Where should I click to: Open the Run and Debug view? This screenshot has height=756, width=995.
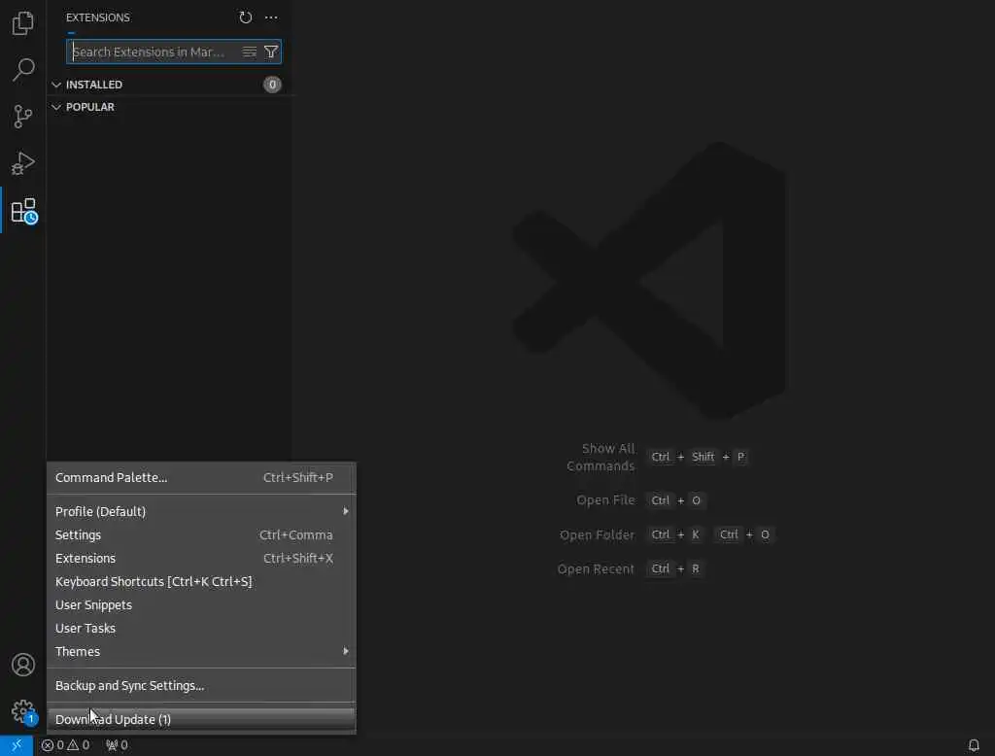(23, 163)
